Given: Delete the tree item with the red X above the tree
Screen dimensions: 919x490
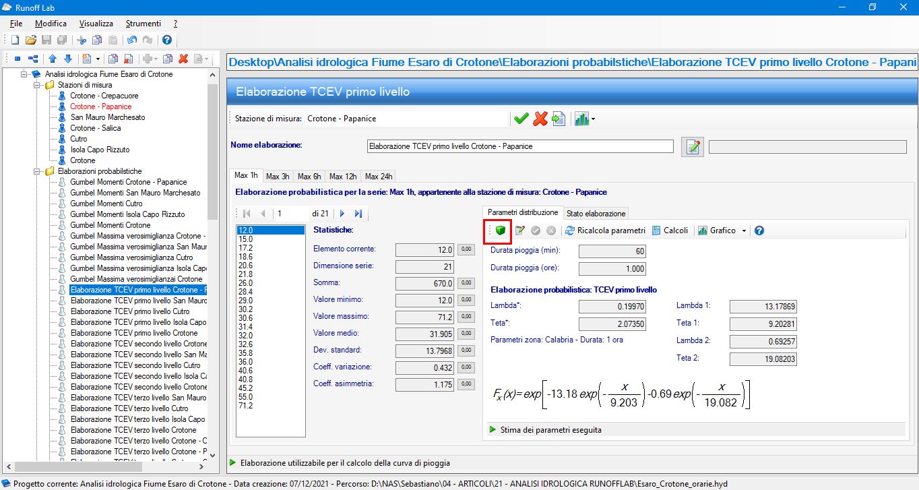Looking at the screenshot, I should (183, 59).
